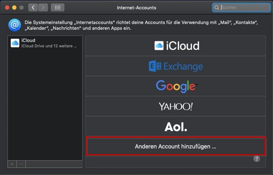273x175 pixels.
Task: Choose Exchange as account type
Action: tap(176, 66)
